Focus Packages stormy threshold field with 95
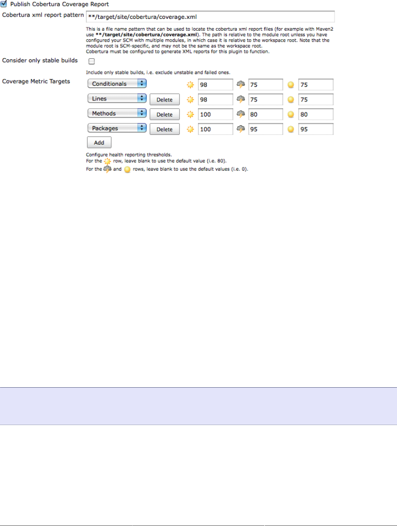This screenshot has height=526, width=397. 266,129
